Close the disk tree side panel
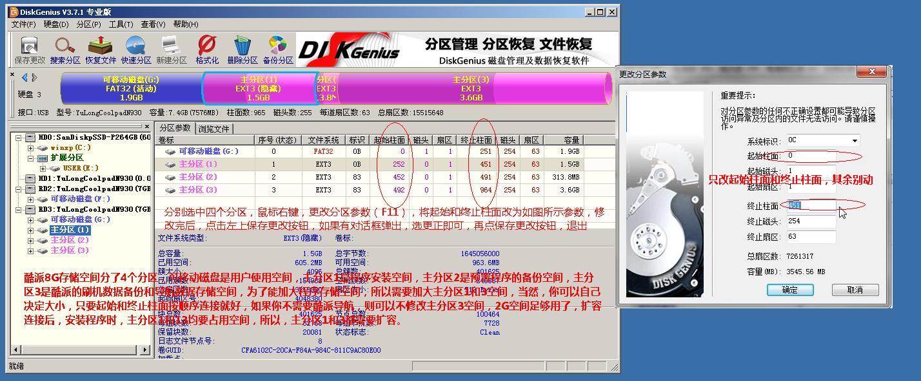The height and width of the screenshot is (381, 921). click(147, 127)
